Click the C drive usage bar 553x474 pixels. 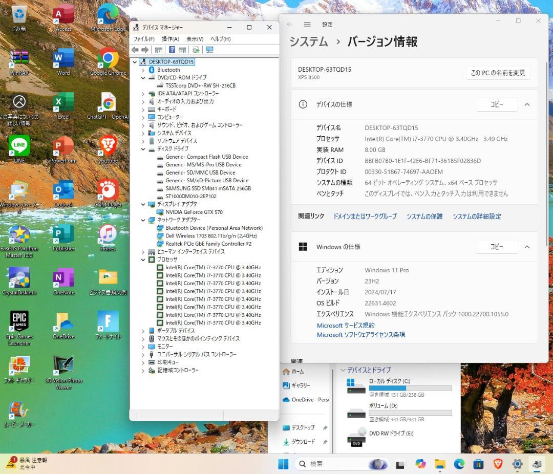tap(410, 388)
